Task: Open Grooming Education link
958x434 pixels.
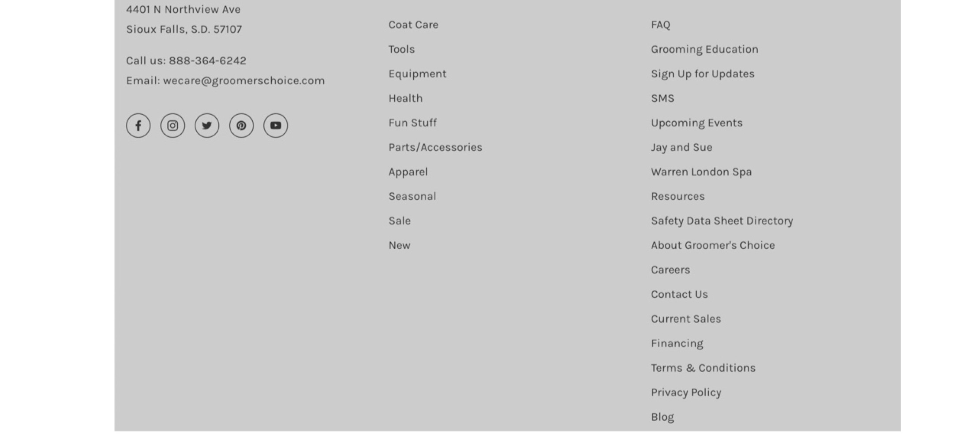Action: 704,49
